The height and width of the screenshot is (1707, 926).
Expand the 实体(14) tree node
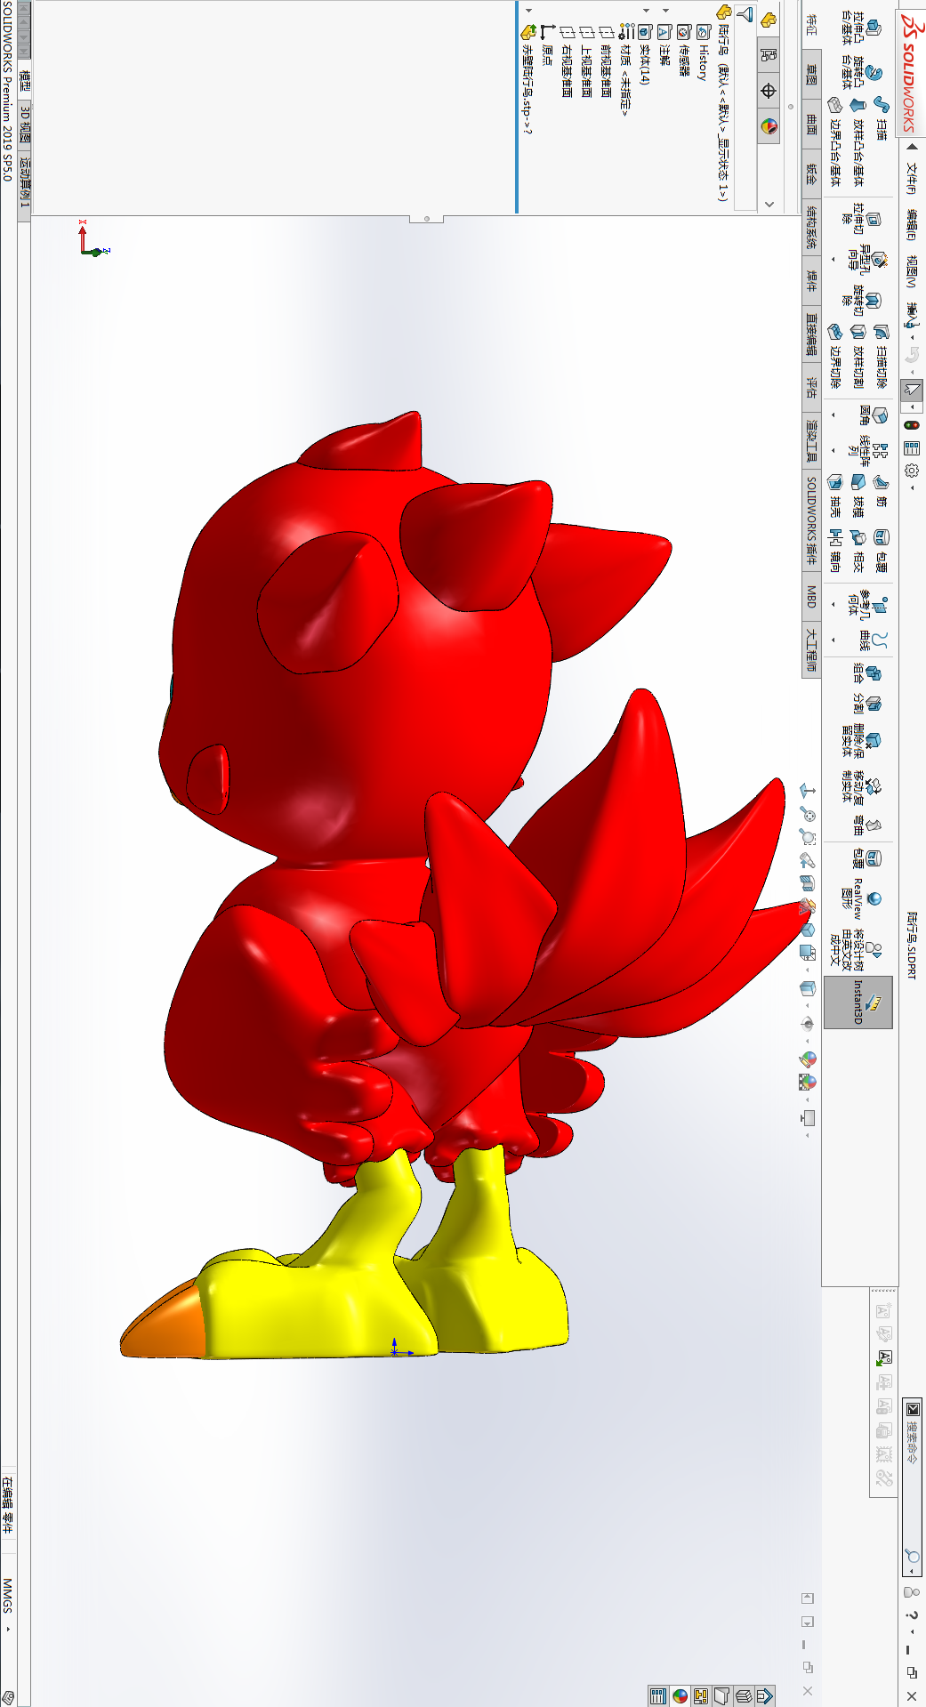[647, 11]
